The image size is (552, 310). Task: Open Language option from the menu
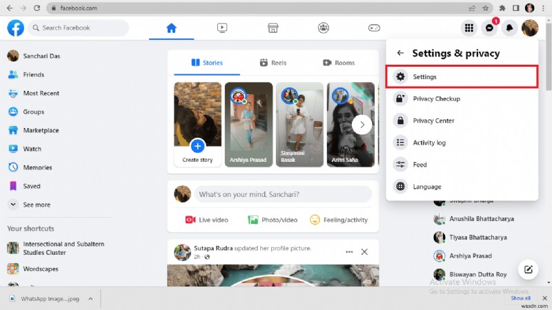pyautogui.click(x=462, y=187)
